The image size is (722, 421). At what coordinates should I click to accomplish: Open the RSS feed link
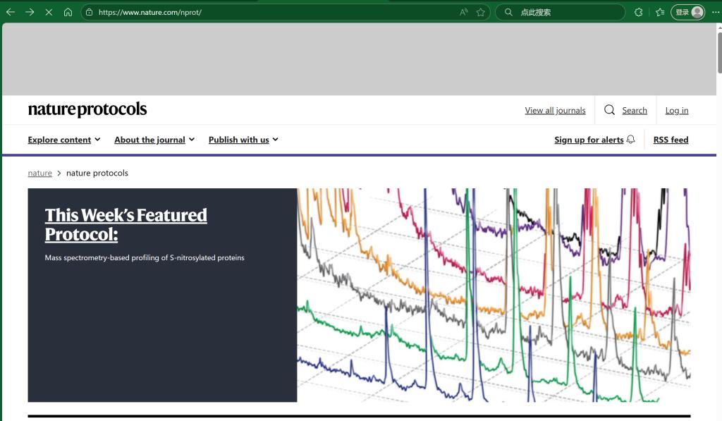[x=671, y=140]
